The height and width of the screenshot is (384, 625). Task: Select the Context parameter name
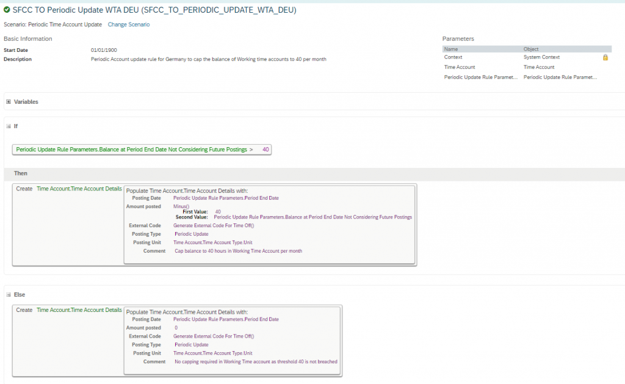click(x=453, y=57)
